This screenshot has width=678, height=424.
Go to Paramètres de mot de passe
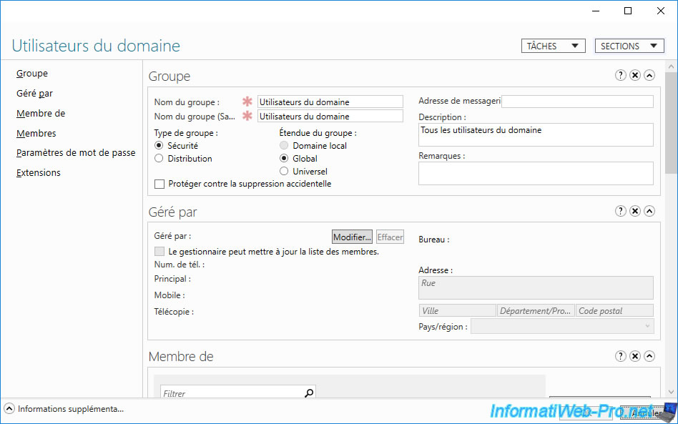[76, 153]
